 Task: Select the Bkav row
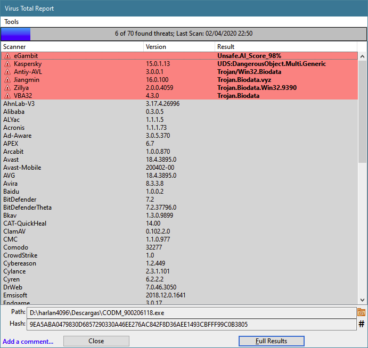point(179,216)
